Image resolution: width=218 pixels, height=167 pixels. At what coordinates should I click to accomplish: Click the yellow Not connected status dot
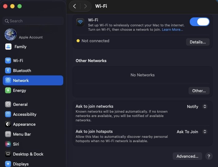78,41
